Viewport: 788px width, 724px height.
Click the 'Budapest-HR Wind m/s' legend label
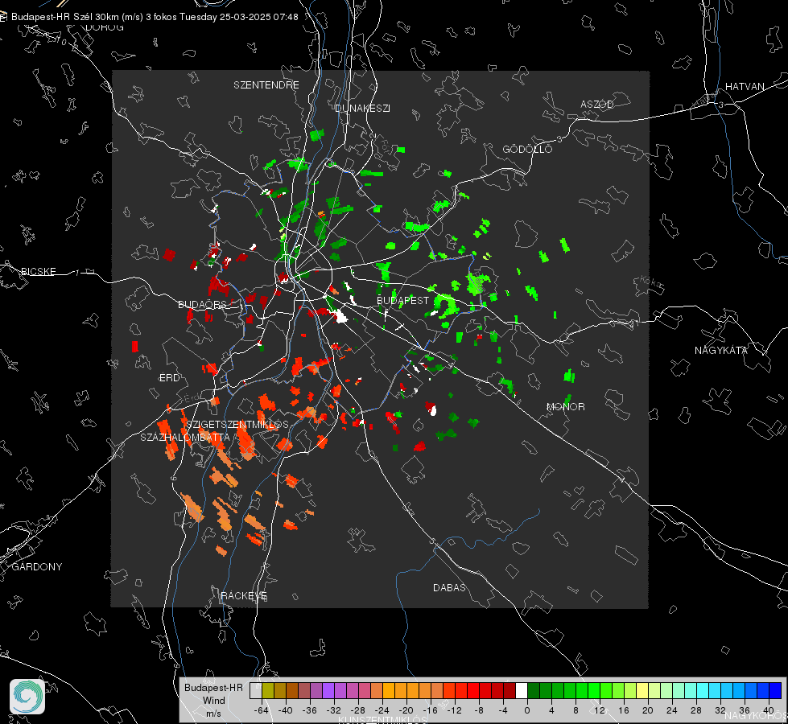pyautogui.click(x=213, y=701)
